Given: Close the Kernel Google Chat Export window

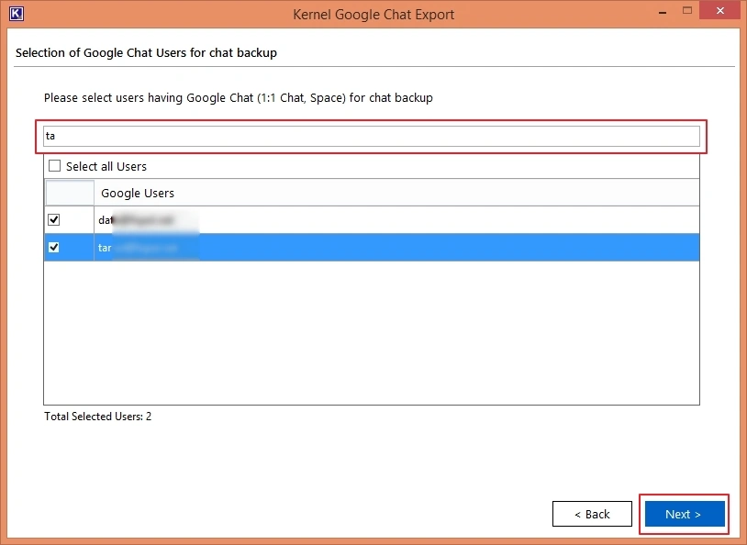Looking at the screenshot, I should 719,10.
